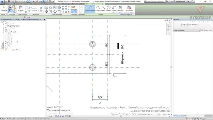Select Опорный уровень floor plan view

[13, 26]
